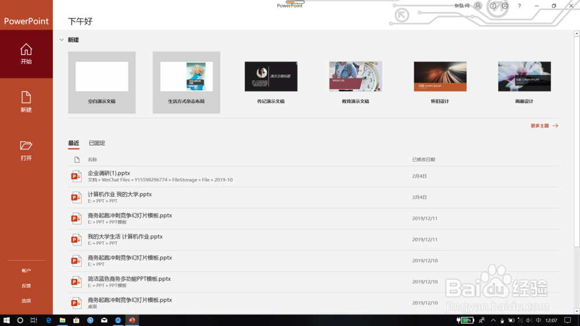Choose the 生活方式杂志布局 template
This screenshot has width=580, height=326.
186,82
